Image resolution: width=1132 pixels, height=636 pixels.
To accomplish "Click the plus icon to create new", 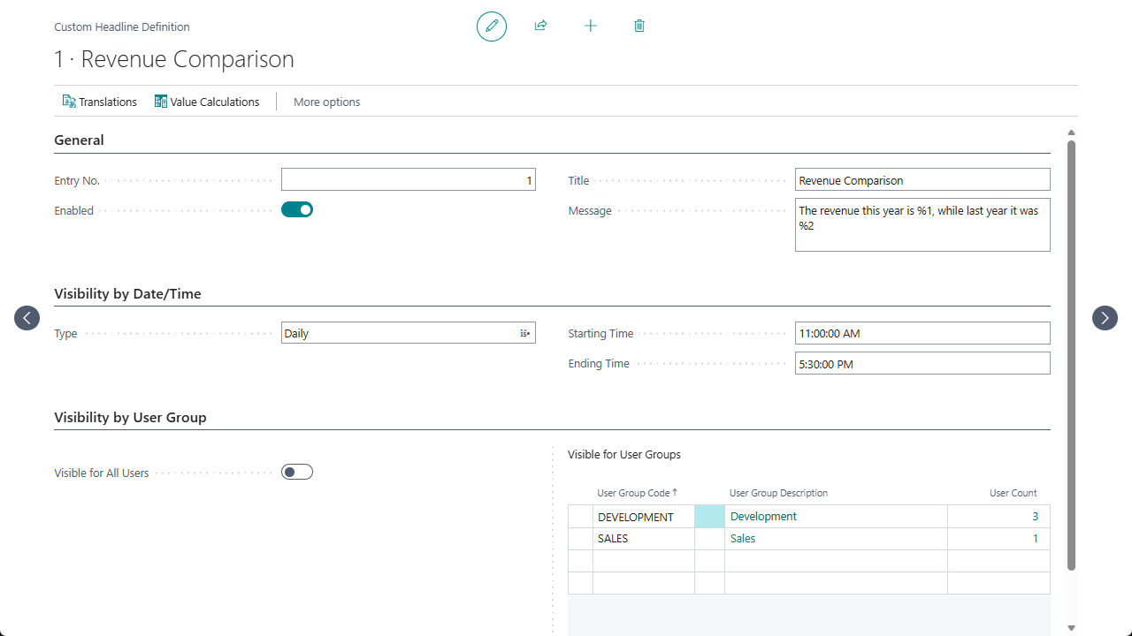I will click(590, 26).
